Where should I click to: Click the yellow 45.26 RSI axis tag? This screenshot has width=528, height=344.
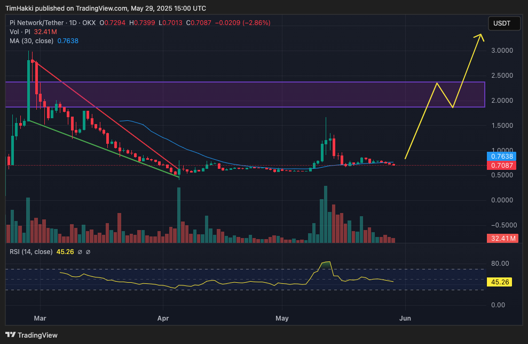point(501,283)
